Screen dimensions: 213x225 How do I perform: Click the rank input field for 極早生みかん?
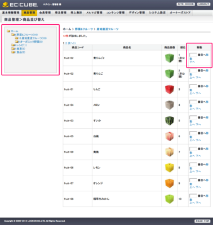point(193,196)
